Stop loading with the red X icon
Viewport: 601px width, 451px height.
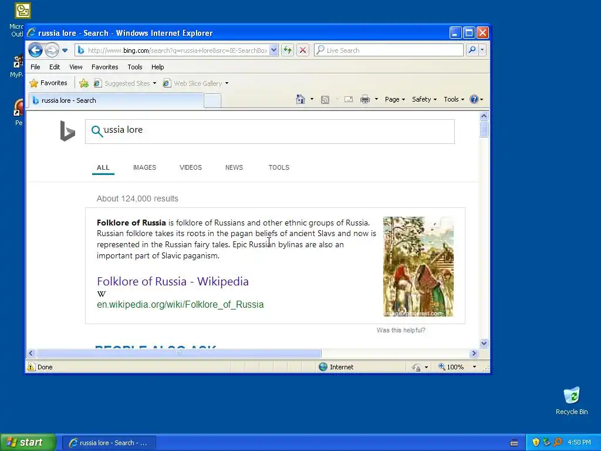[303, 51]
